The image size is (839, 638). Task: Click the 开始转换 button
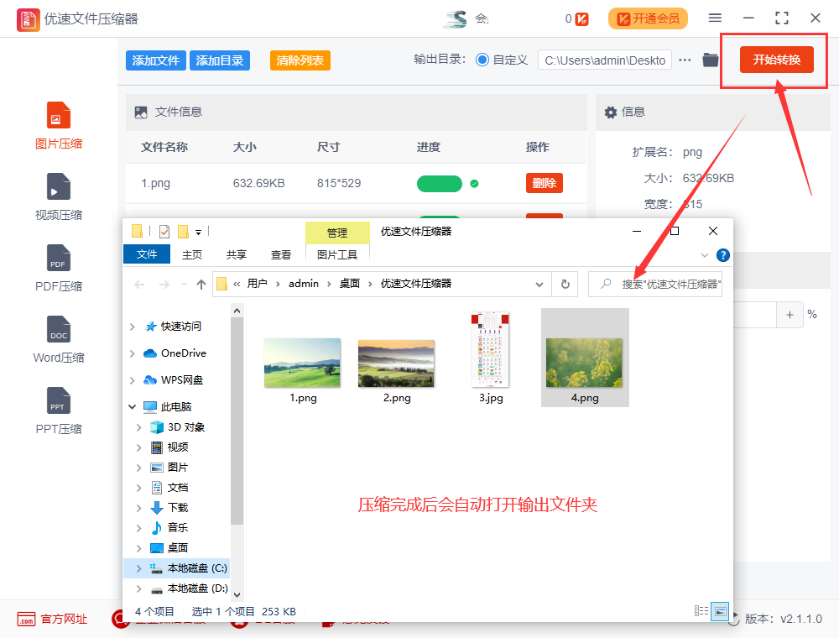point(775,60)
